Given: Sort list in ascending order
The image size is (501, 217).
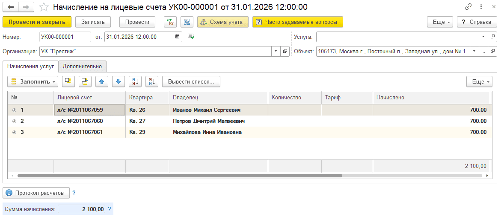Looking at the screenshot, I should 135,81.
